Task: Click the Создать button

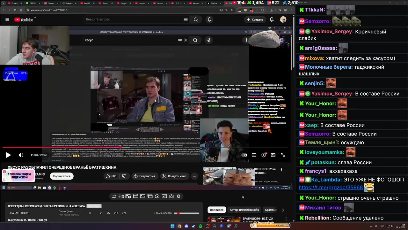Action: coord(255,19)
